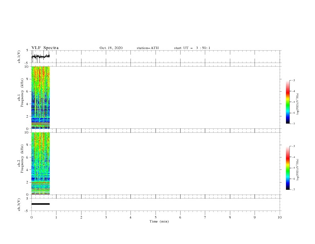Click the time axis tick label "7"
Viewport: 315px width, 244px height.
(x=205, y=217)
